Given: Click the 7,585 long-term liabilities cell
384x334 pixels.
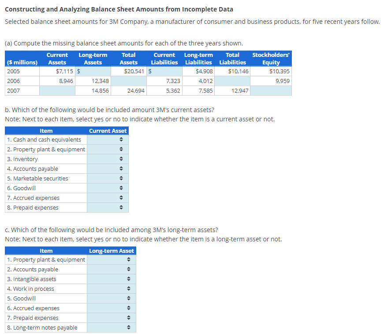Looking at the screenshot, I should 198,90.
